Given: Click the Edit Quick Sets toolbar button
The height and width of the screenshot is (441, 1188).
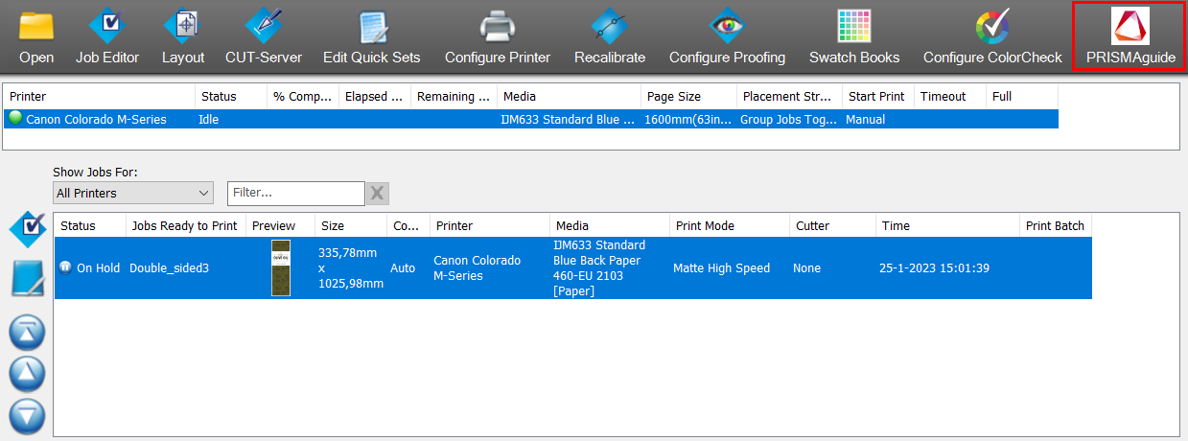Looking at the screenshot, I should tap(371, 36).
